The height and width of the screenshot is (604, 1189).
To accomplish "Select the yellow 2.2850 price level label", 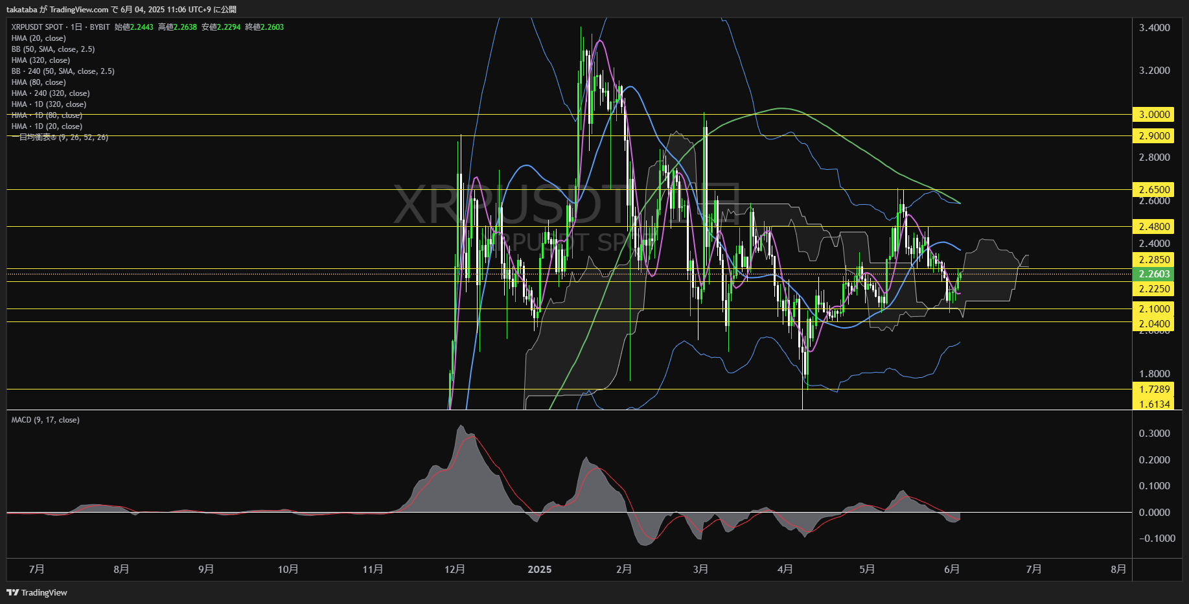I will point(1153,259).
